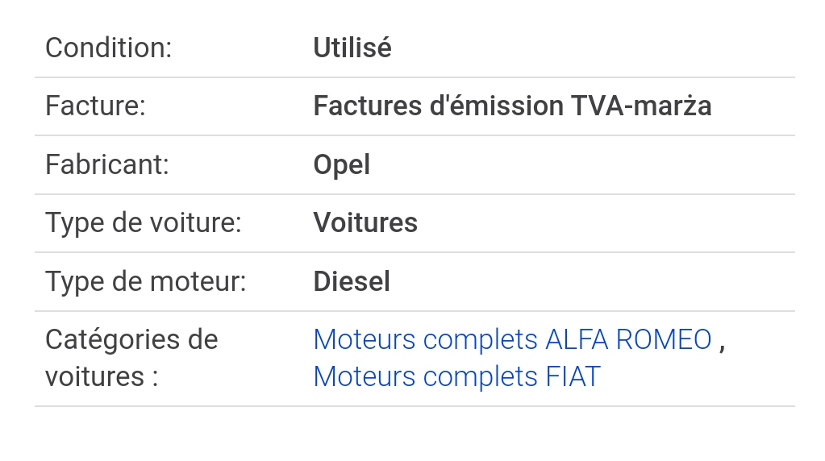Open Moteurs complets ALFA ROMEO link
The image size is (825, 461).
click(x=512, y=339)
